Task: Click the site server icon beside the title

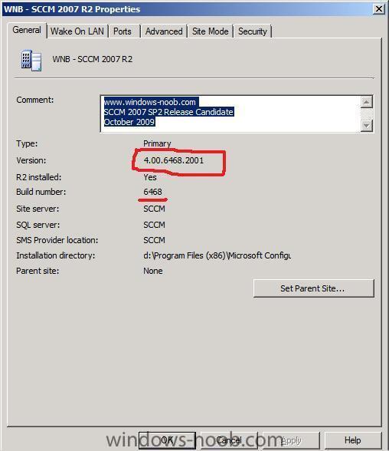Action: [31, 61]
